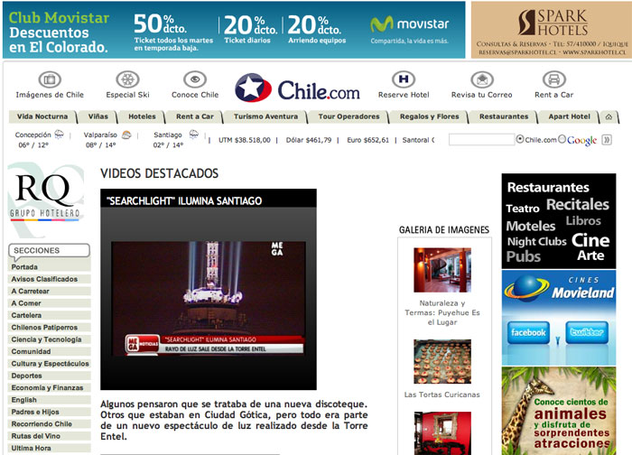The image size is (632, 455).
Task: Click the Chile.com star logo
Action: (x=253, y=88)
